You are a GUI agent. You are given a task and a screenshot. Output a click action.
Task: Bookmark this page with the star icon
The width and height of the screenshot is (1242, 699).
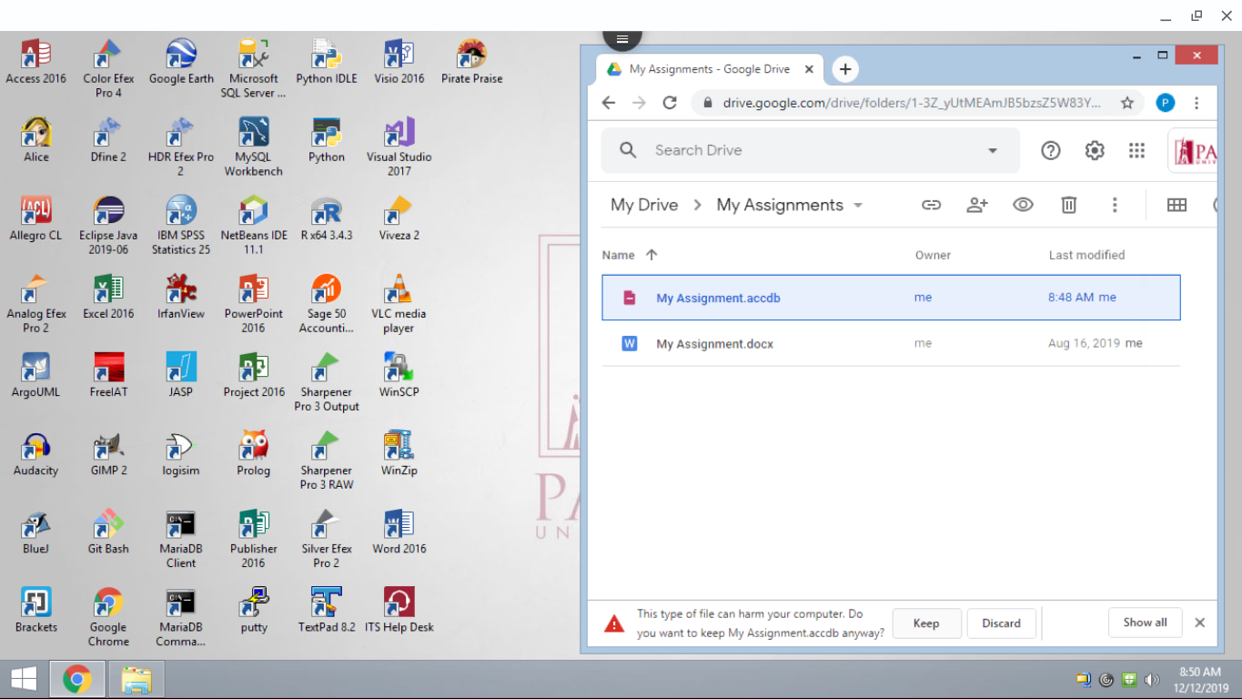1127,103
